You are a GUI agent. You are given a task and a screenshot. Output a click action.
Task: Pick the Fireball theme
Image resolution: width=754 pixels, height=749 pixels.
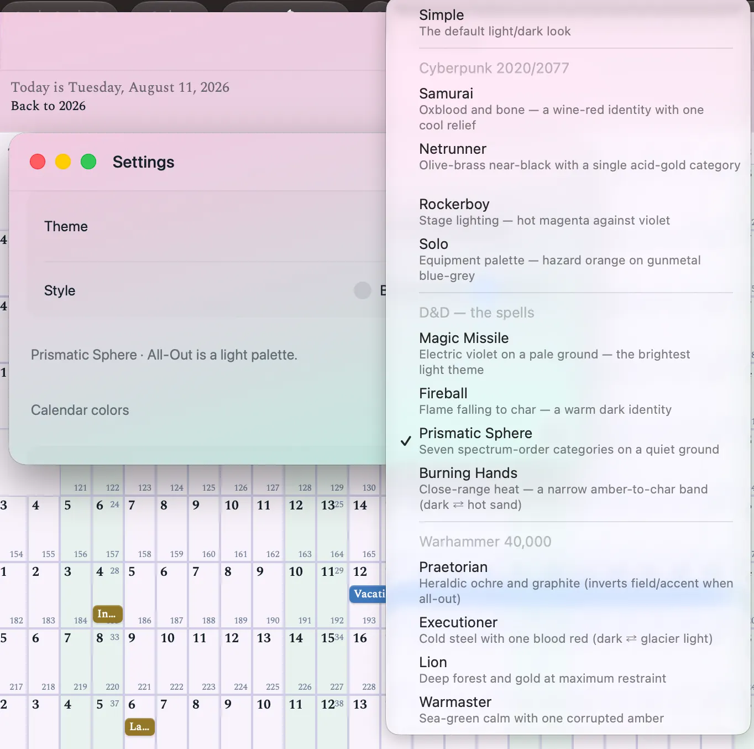[x=568, y=401]
